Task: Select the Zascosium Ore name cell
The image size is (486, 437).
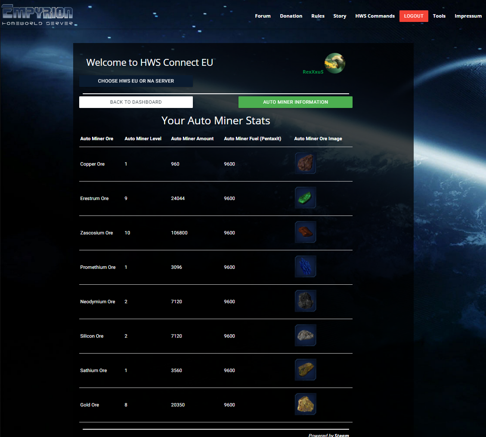Action: 96,233
